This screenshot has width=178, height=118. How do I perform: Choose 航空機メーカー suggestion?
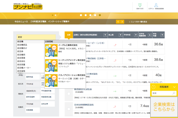click(30, 68)
